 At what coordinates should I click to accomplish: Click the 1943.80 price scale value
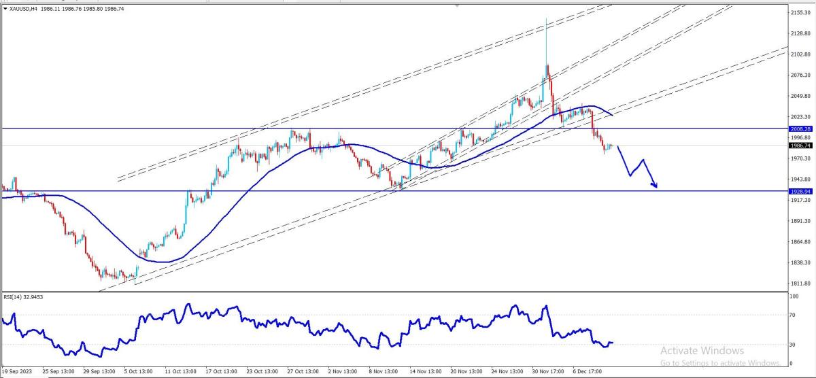(800, 179)
